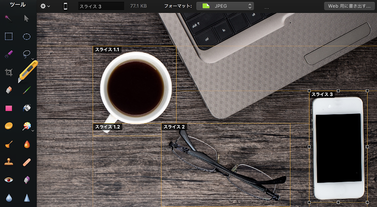Viewport: 377px width, 207px height.
Task: Pick the pink Rectangle shape tool
Action: (x=8, y=108)
